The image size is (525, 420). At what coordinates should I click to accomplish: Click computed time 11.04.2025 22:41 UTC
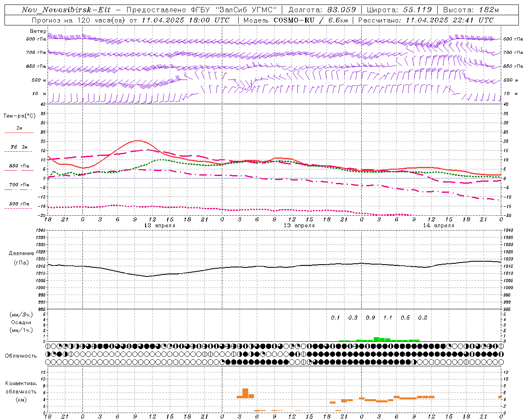450,20
